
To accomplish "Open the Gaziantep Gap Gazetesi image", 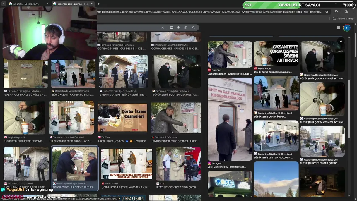I will point(26,164).
